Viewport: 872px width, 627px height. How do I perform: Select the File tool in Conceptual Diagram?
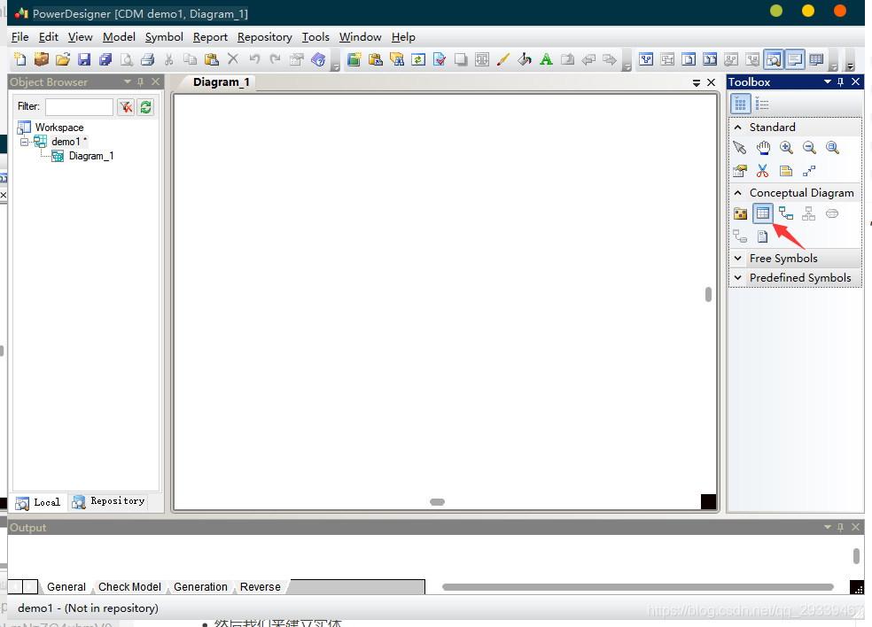[762, 236]
